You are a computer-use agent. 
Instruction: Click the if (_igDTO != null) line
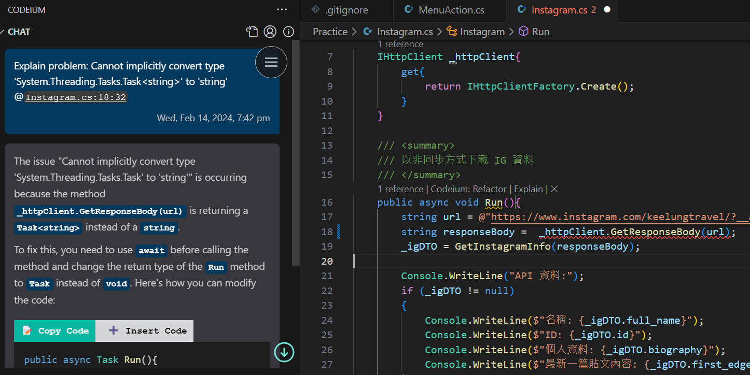point(457,291)
